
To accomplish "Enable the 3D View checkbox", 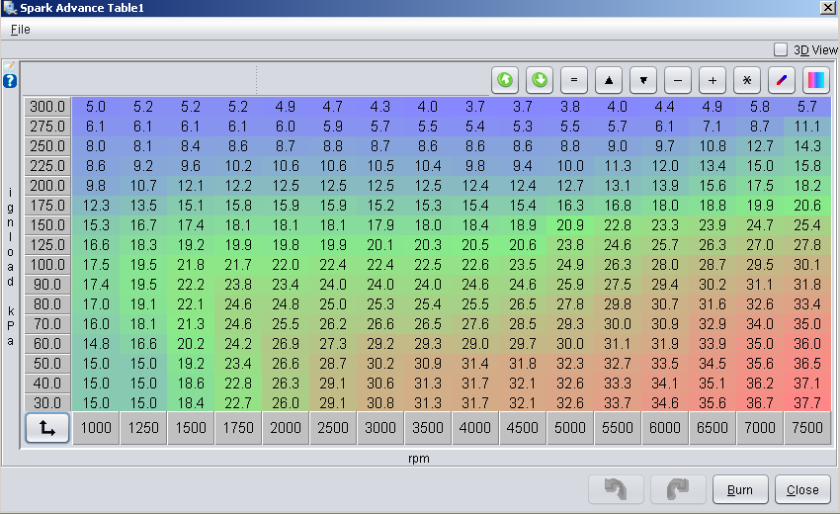I will pos(781,49).
